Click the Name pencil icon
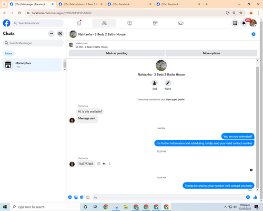This screenshot has width=263, height=211. [x=168, y=83]
